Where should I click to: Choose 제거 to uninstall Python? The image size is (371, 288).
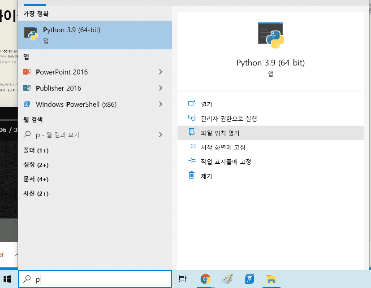point(271,176)
